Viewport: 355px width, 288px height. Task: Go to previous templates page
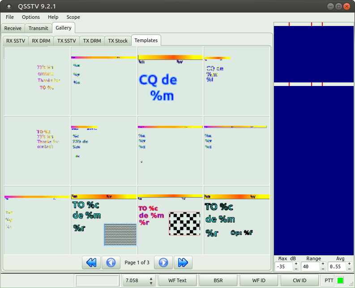[111, 262]
